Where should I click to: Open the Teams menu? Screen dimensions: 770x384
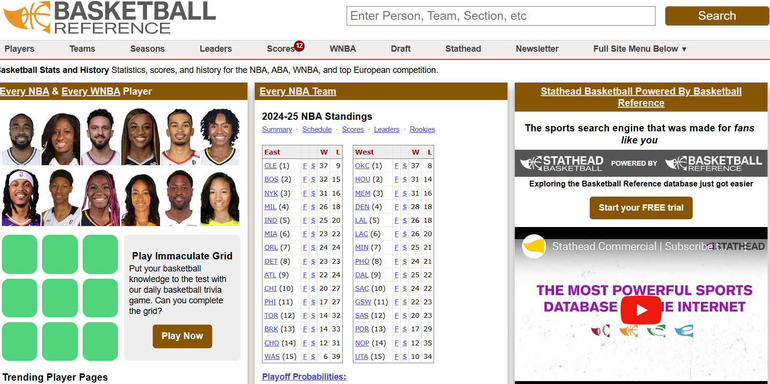[82, 49]
